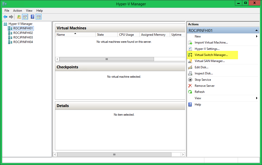Select server ROCJPINFHI03 in the tree

pyautogui.click(x=23, y=37)
